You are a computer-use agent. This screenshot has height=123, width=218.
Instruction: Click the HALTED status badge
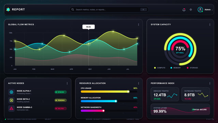click(x=60, y=108)
